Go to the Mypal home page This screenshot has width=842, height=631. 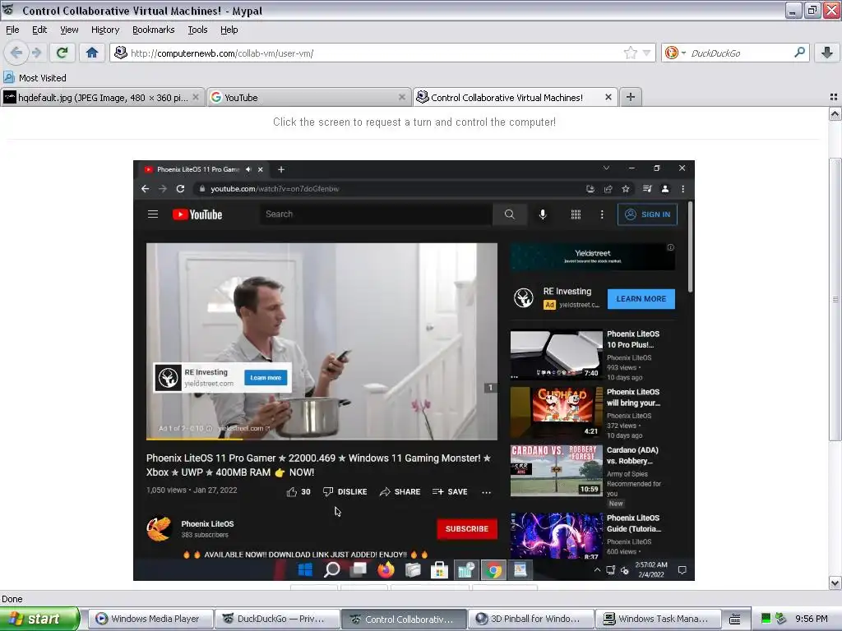(92, 53)
